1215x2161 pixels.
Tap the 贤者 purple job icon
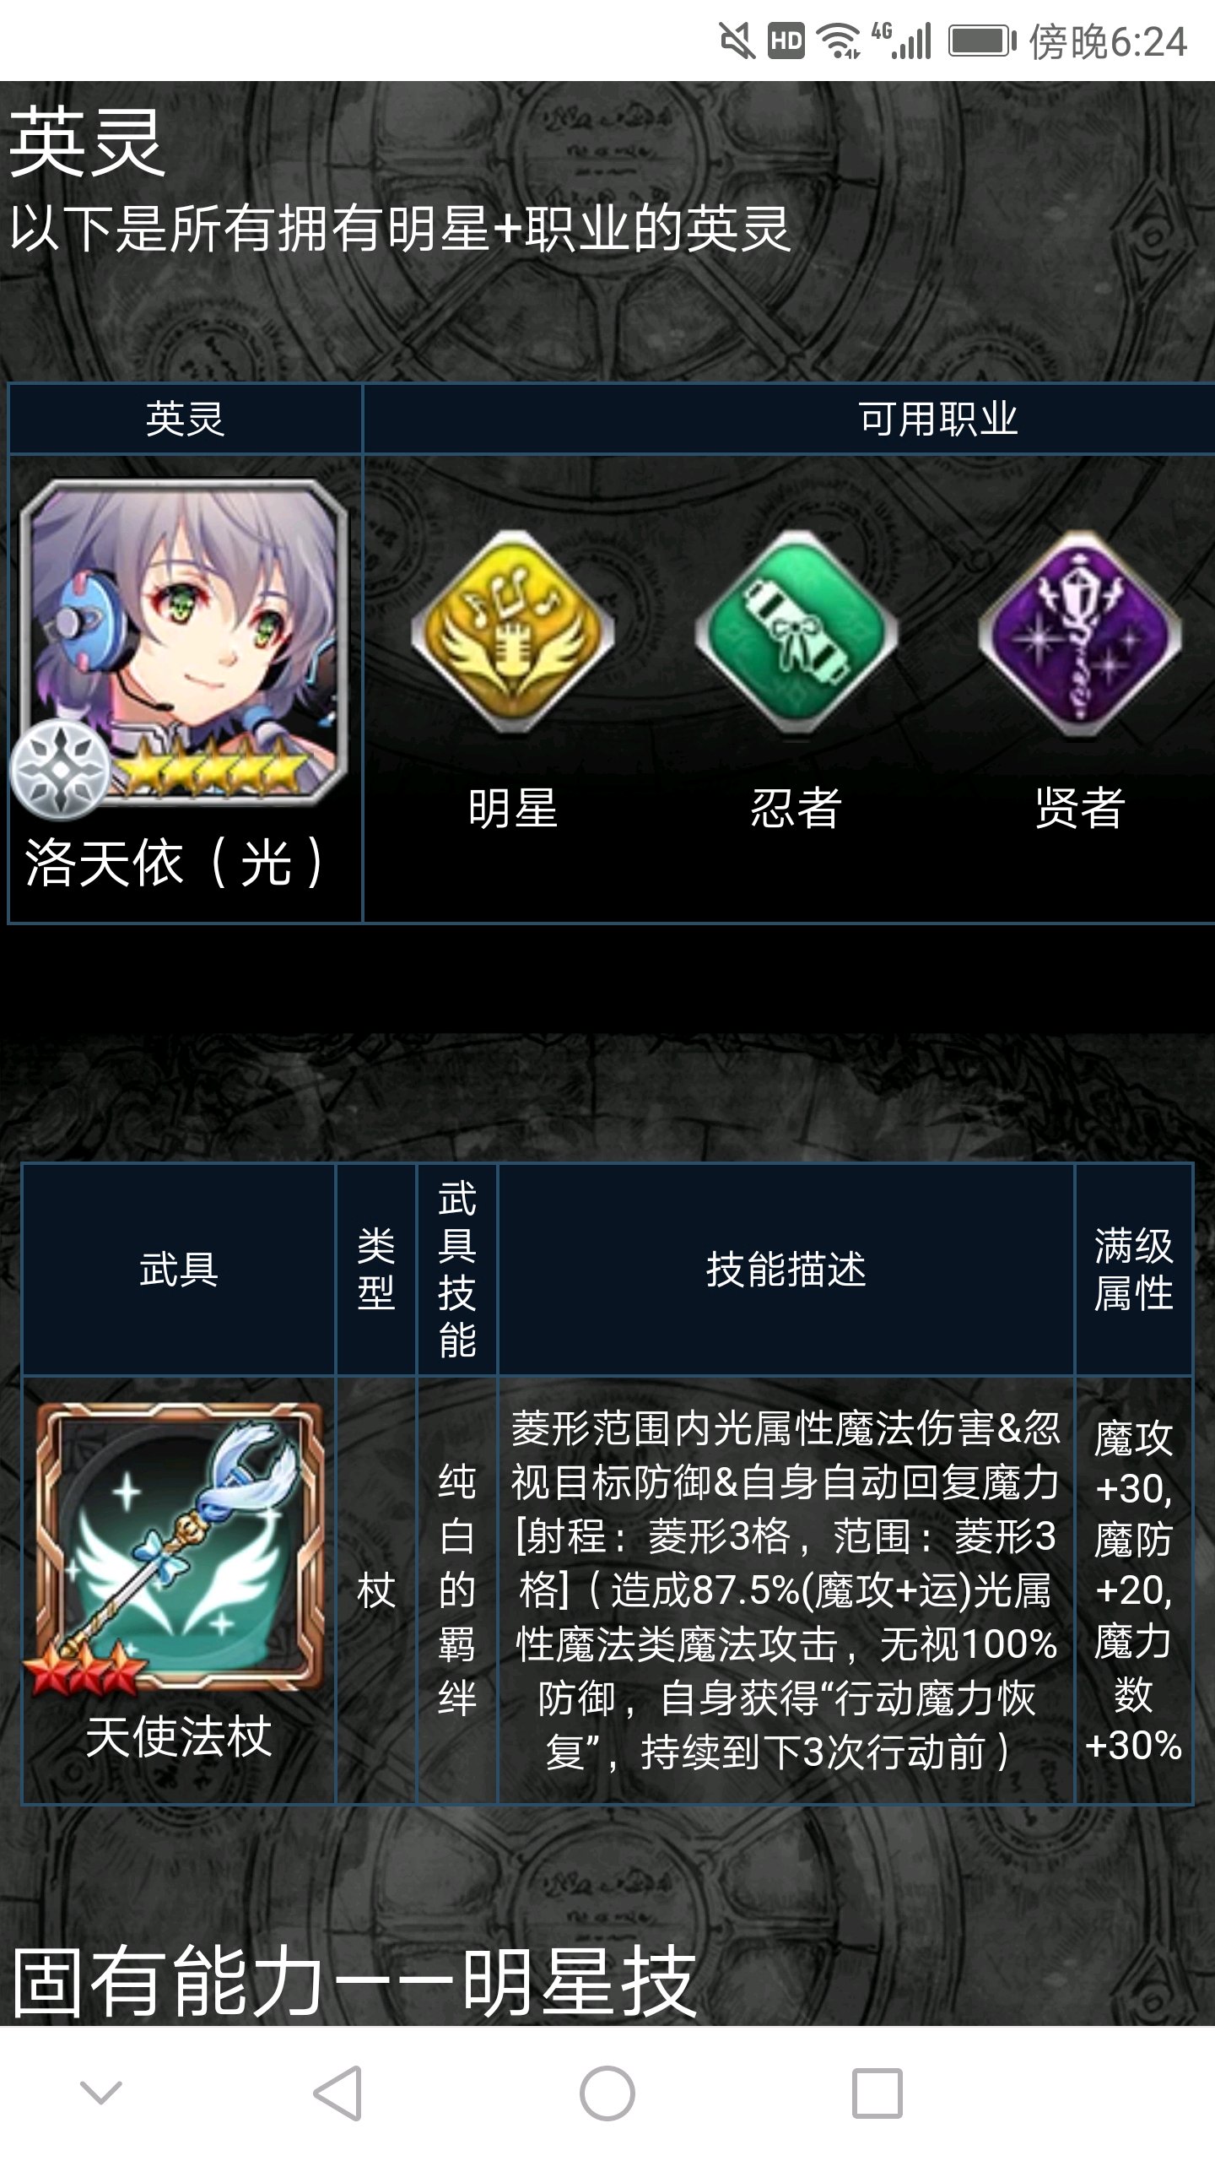[1079, 634]
